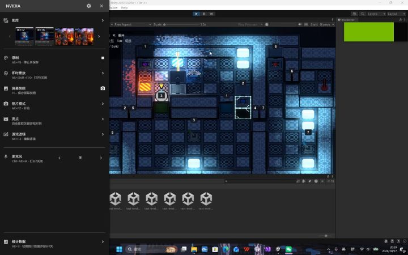This screenshot has height=255, width=408.
Task: Open NVIDIA overlay settings gear
Action: tap(89, 6)
